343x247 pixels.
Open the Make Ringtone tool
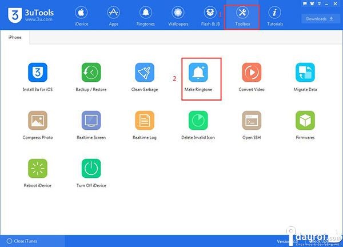point(198,73)
